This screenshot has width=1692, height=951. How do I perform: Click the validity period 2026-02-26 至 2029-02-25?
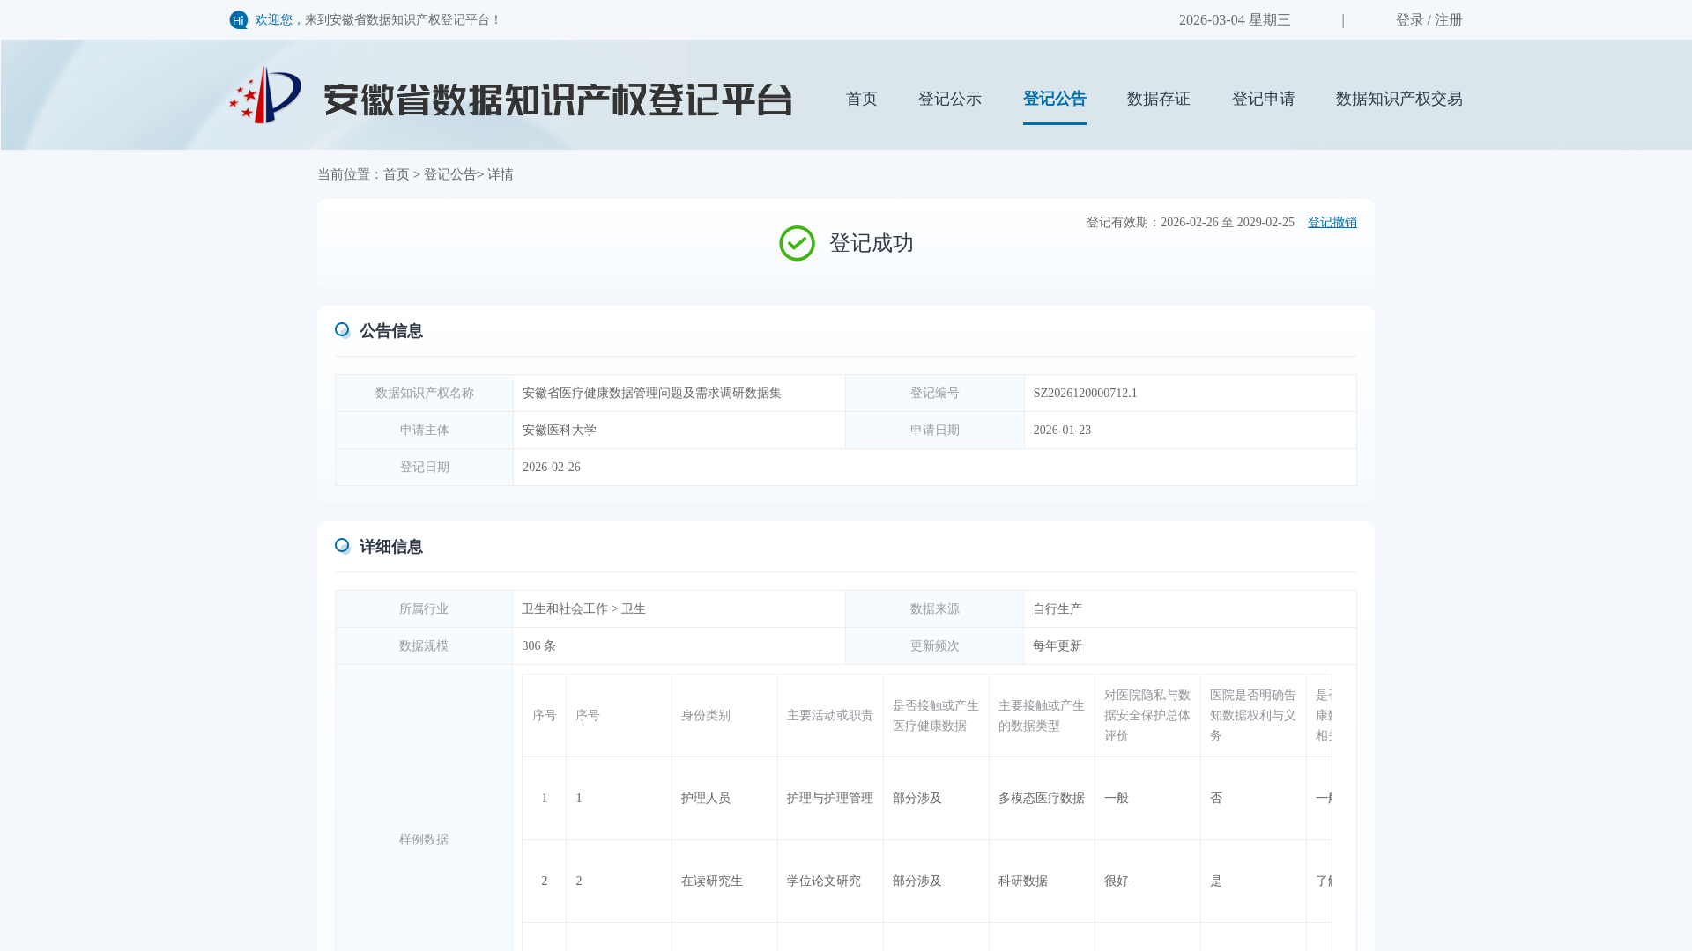pyautogui.click(x=1227, y=223)
